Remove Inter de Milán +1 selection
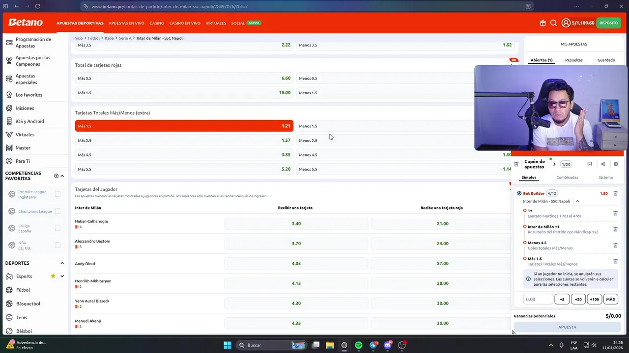 [615, 229]
